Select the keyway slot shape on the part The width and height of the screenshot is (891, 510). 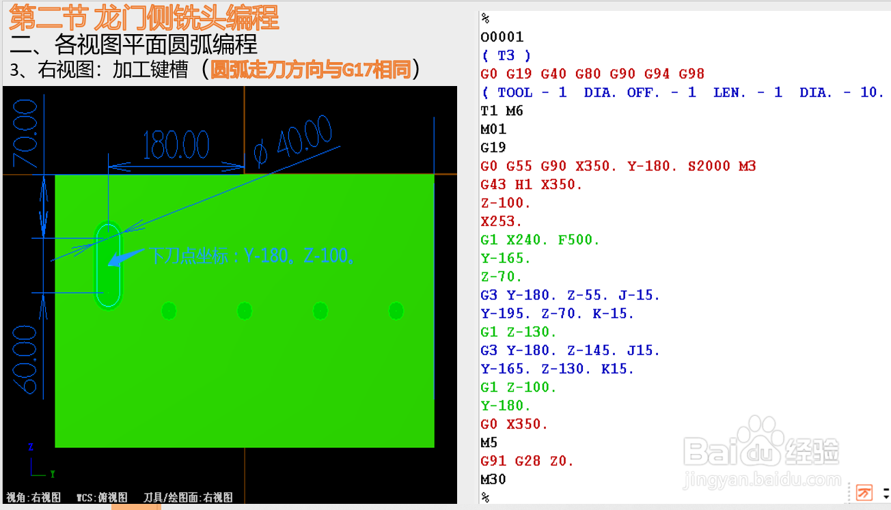(x=109, y=265)
